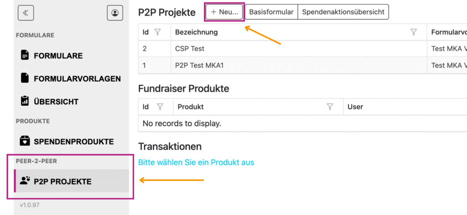
Task: Select the P2P Test MKA1 row
Action: (x=199, y=65)
